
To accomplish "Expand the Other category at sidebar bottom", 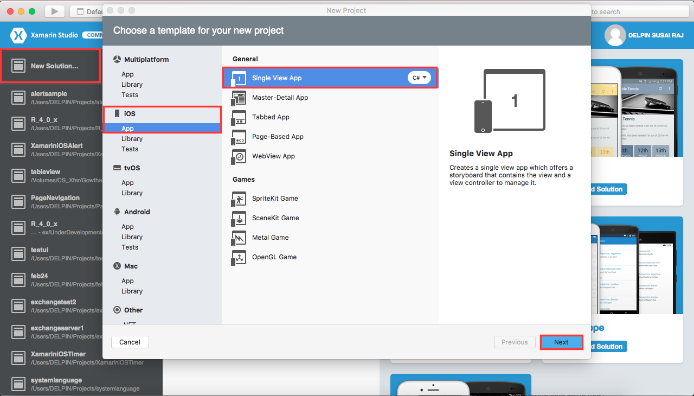I will pos(134,310).
